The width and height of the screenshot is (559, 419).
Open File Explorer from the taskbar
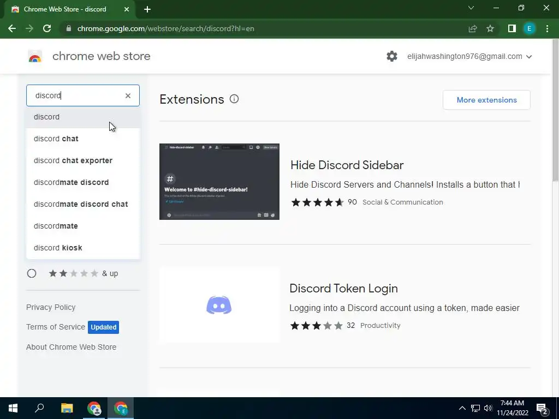point(67,408)
